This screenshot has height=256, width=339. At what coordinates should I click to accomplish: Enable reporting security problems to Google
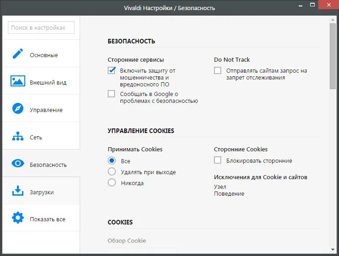[x=111, y=94]
